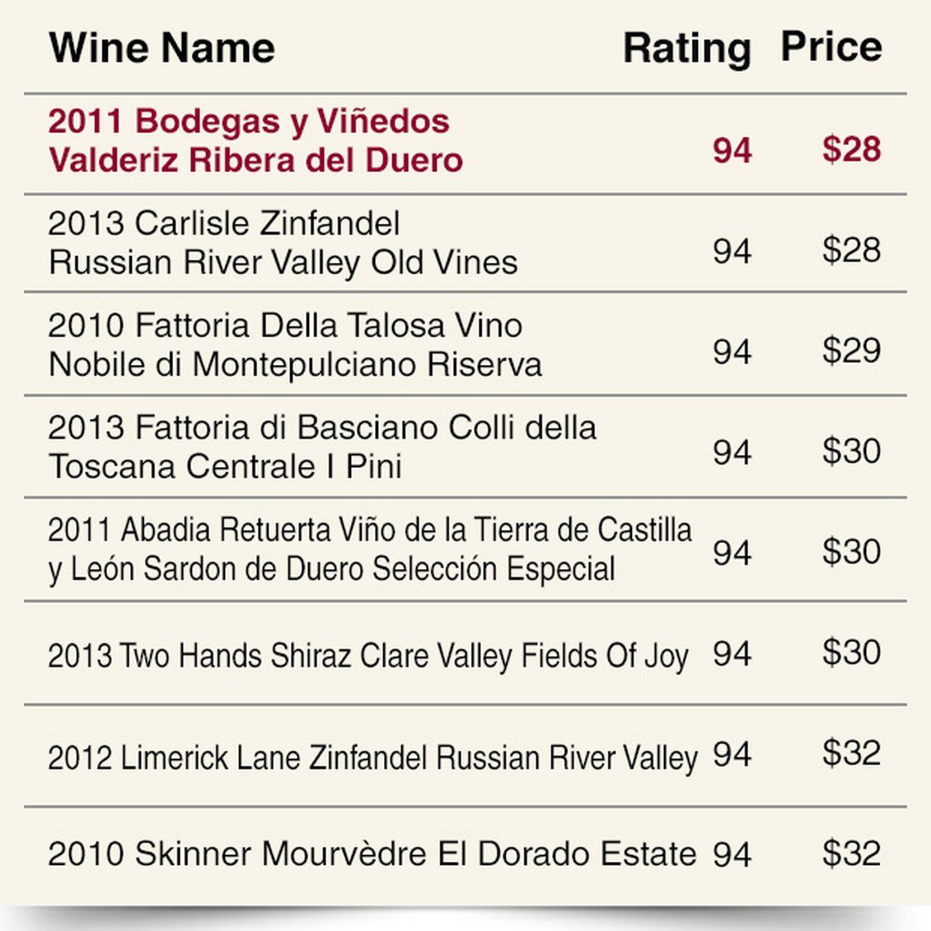This screenshot has height=931, width=931.
Task: Open 2011 Abadia Retuerta Selección Especial entry
Action: click(x=369, y=549)
